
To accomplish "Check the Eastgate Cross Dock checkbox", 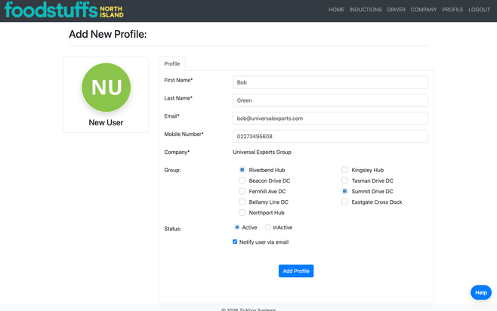I will coord(344,202).
